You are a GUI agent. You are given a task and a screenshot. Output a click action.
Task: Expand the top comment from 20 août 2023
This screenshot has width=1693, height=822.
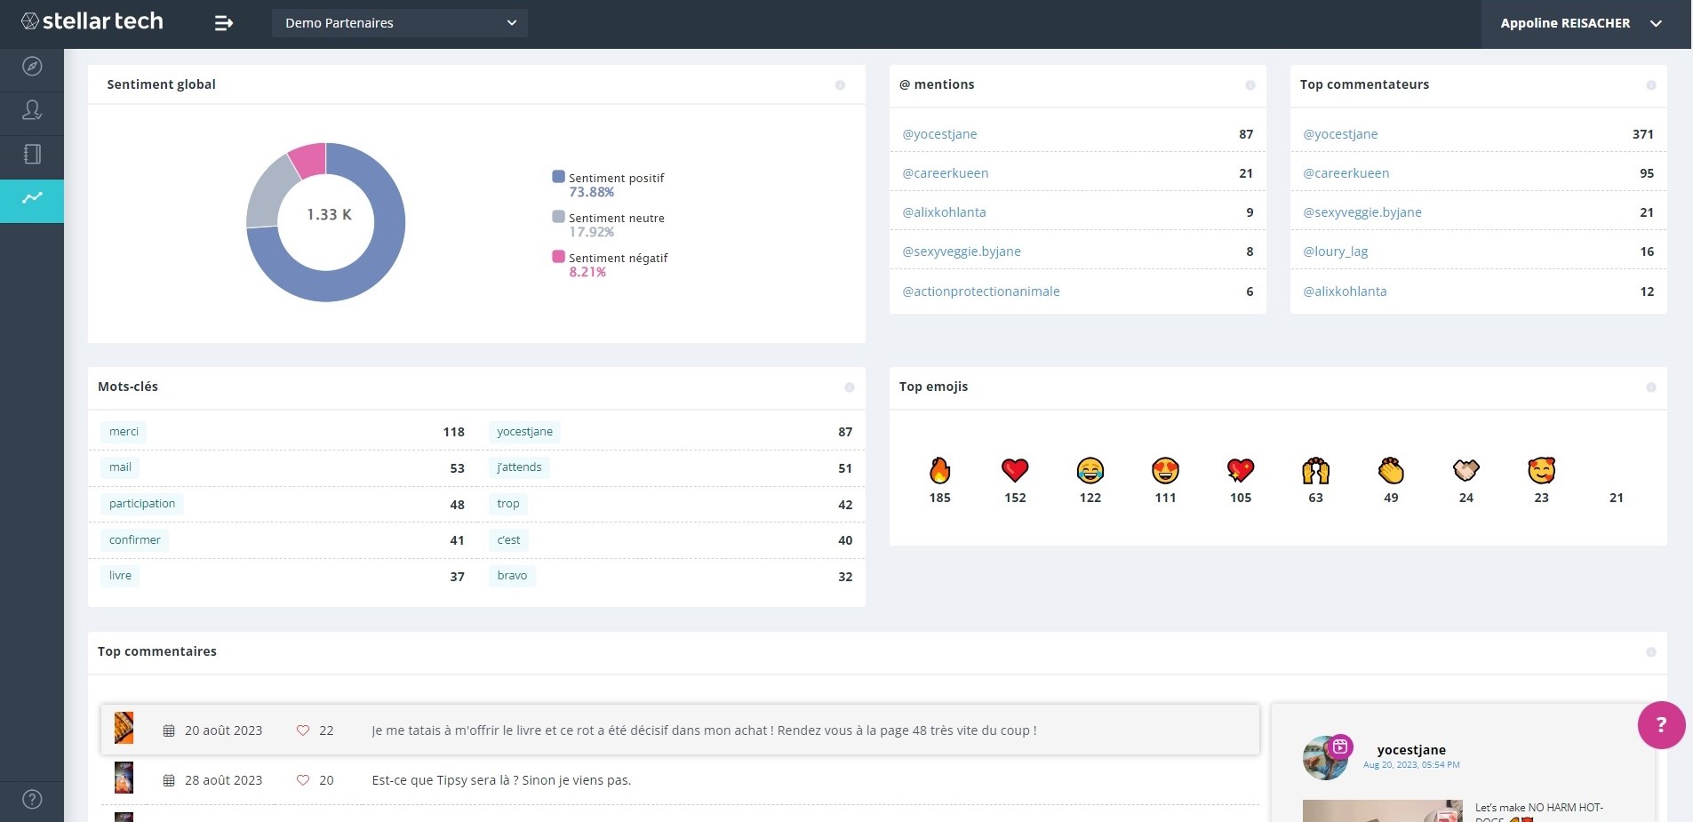pyautogui.click(x=680, y=730)
